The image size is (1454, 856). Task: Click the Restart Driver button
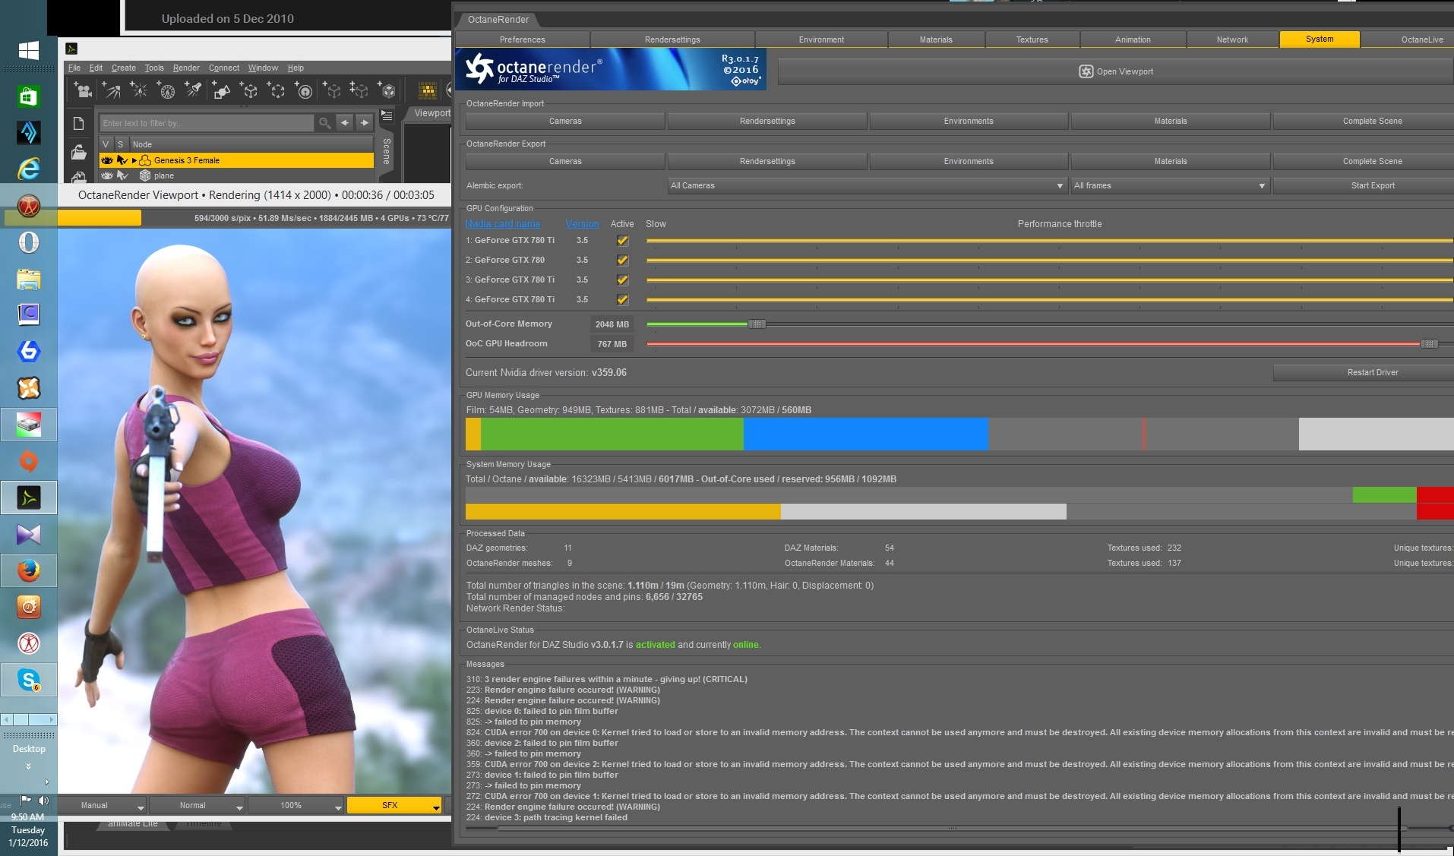(1364, 372)
